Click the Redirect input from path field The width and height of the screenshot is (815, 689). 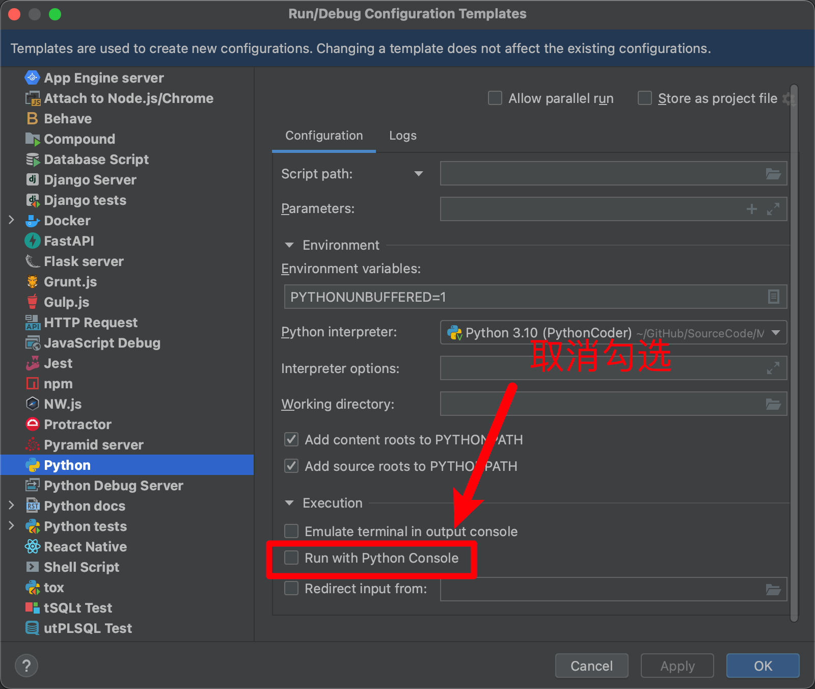[613, 590]
